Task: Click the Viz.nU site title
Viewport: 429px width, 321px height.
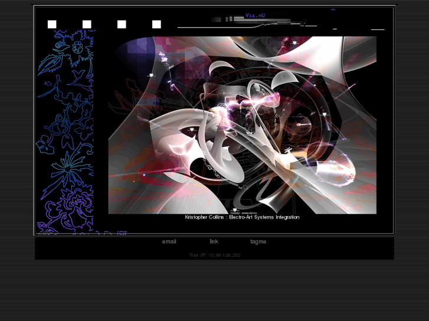Action: pyautogui.click(x=256, y=15)
